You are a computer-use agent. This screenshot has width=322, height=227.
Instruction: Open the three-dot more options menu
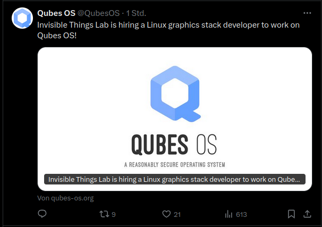pos(307,13)
